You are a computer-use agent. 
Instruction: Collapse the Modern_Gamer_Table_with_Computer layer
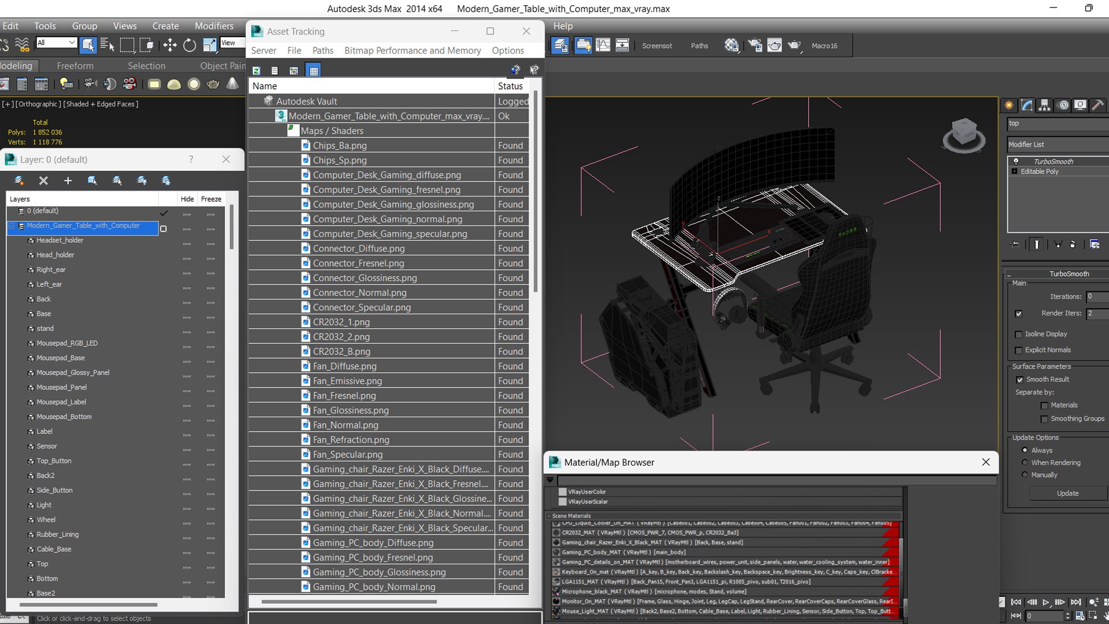[x=12, y=226]
